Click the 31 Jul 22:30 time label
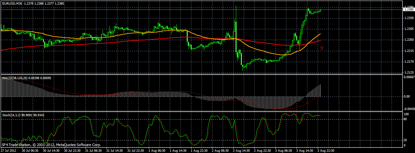Image resolution: width=415 pixels, height=153 pixels. tap(135, 151)
